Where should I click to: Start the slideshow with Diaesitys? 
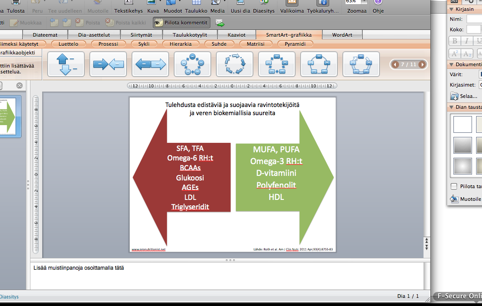[264, 7]
